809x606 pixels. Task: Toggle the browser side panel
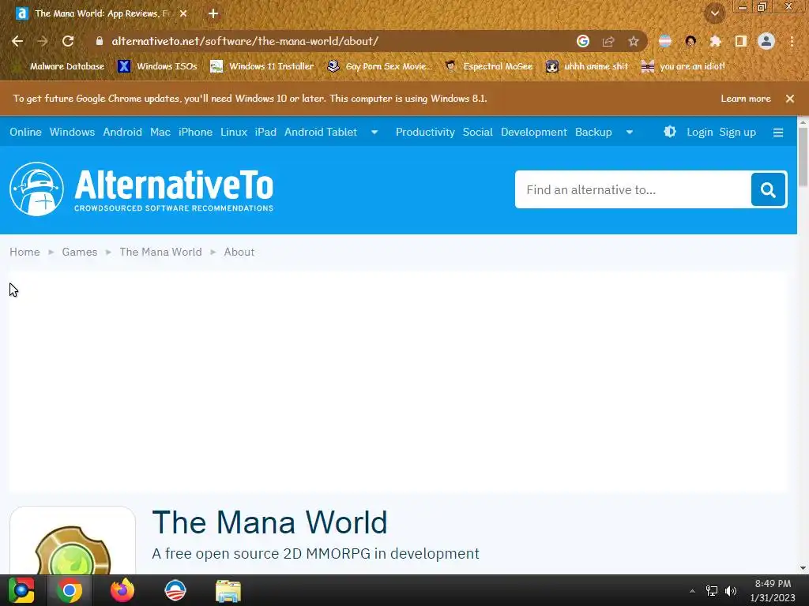(741, 41)
